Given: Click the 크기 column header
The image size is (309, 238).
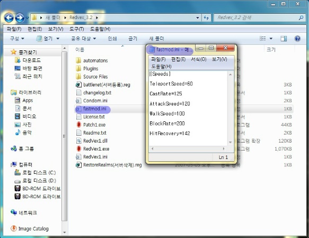Looking at the screenshot, I should (x=271, y=49).
